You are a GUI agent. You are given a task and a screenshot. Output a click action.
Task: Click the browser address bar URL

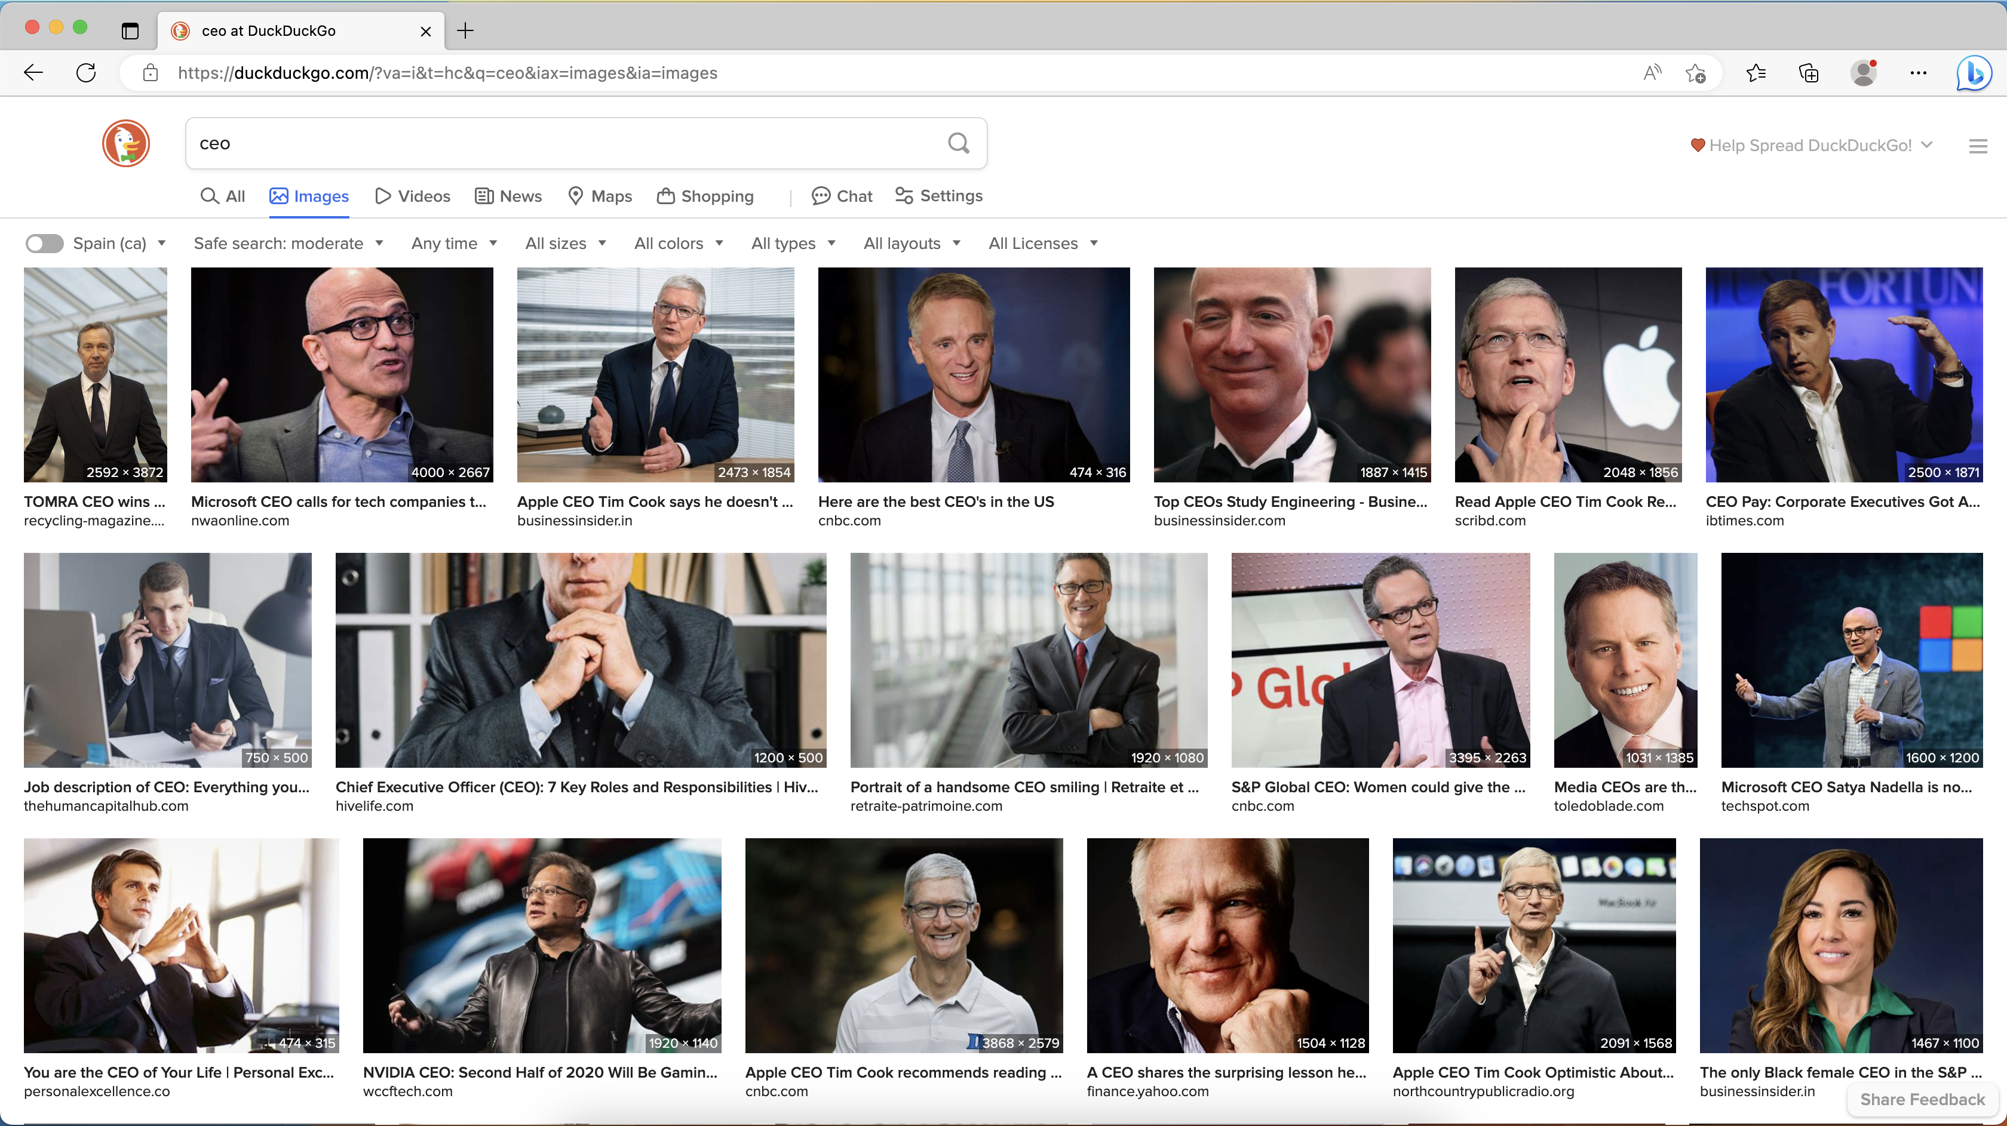point(448,73)
